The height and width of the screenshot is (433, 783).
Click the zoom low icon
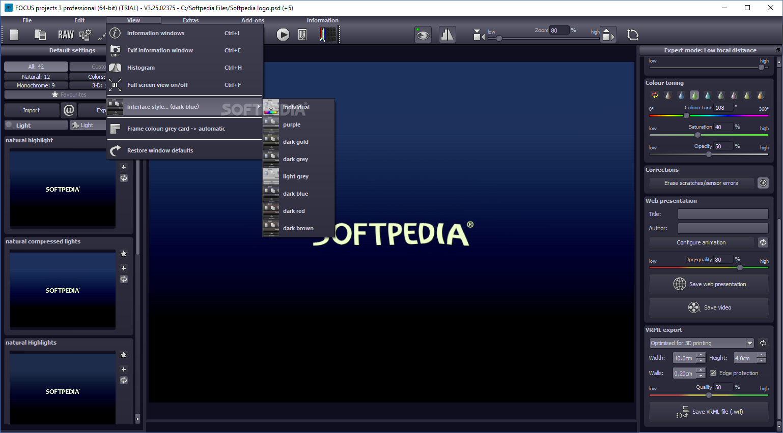pyautogui.click(x=478, y=35)
